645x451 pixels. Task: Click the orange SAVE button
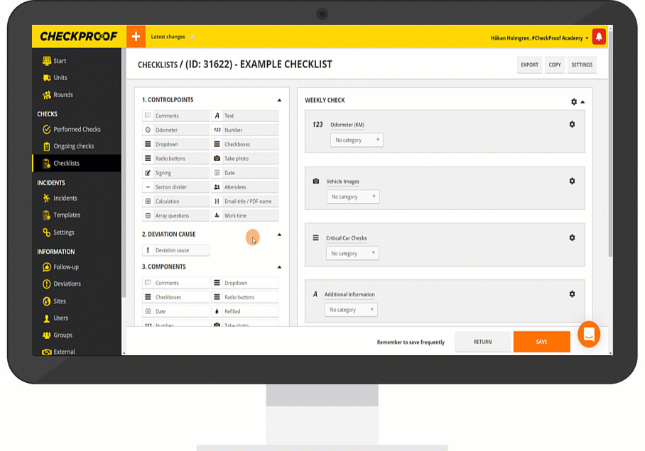coord(541,342)
